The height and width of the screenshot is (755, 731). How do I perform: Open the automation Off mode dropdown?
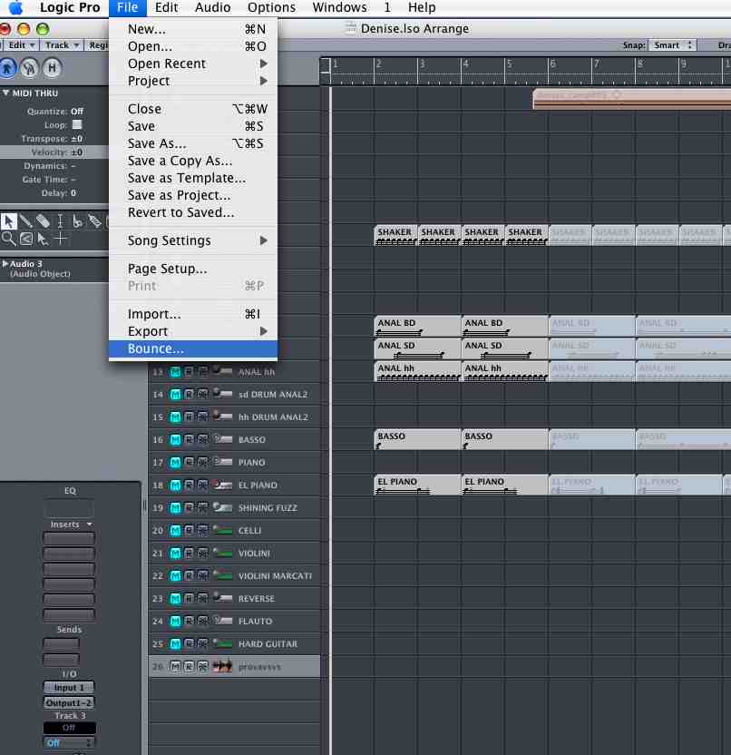(x=69, y=742)
